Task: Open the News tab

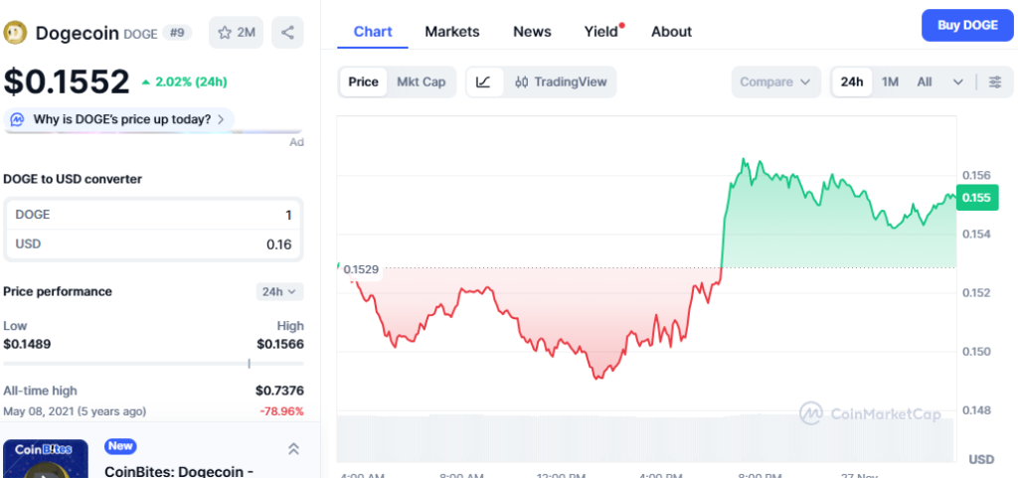Action: (532, 32)
